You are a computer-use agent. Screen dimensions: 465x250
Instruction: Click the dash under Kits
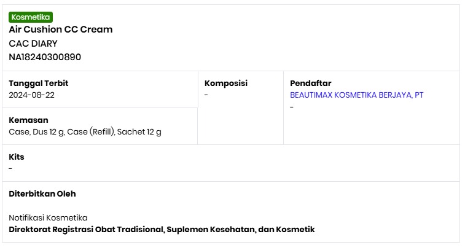coord(10,169)
